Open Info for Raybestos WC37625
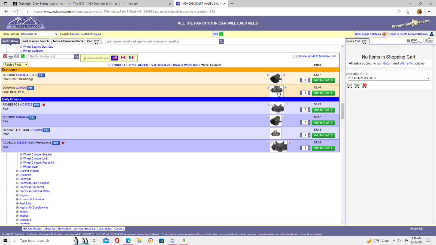The height and width of the screenshot is (245, 436). (x=37, y=105)
